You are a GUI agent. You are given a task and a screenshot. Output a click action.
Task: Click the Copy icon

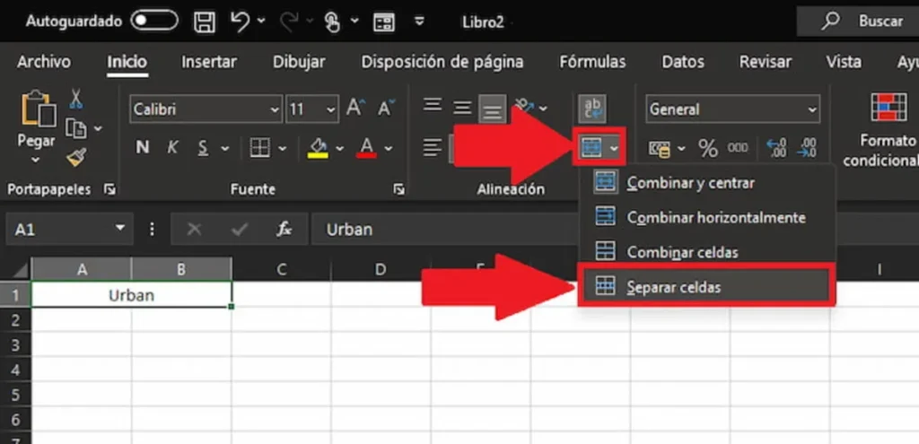tap(77, 127)
